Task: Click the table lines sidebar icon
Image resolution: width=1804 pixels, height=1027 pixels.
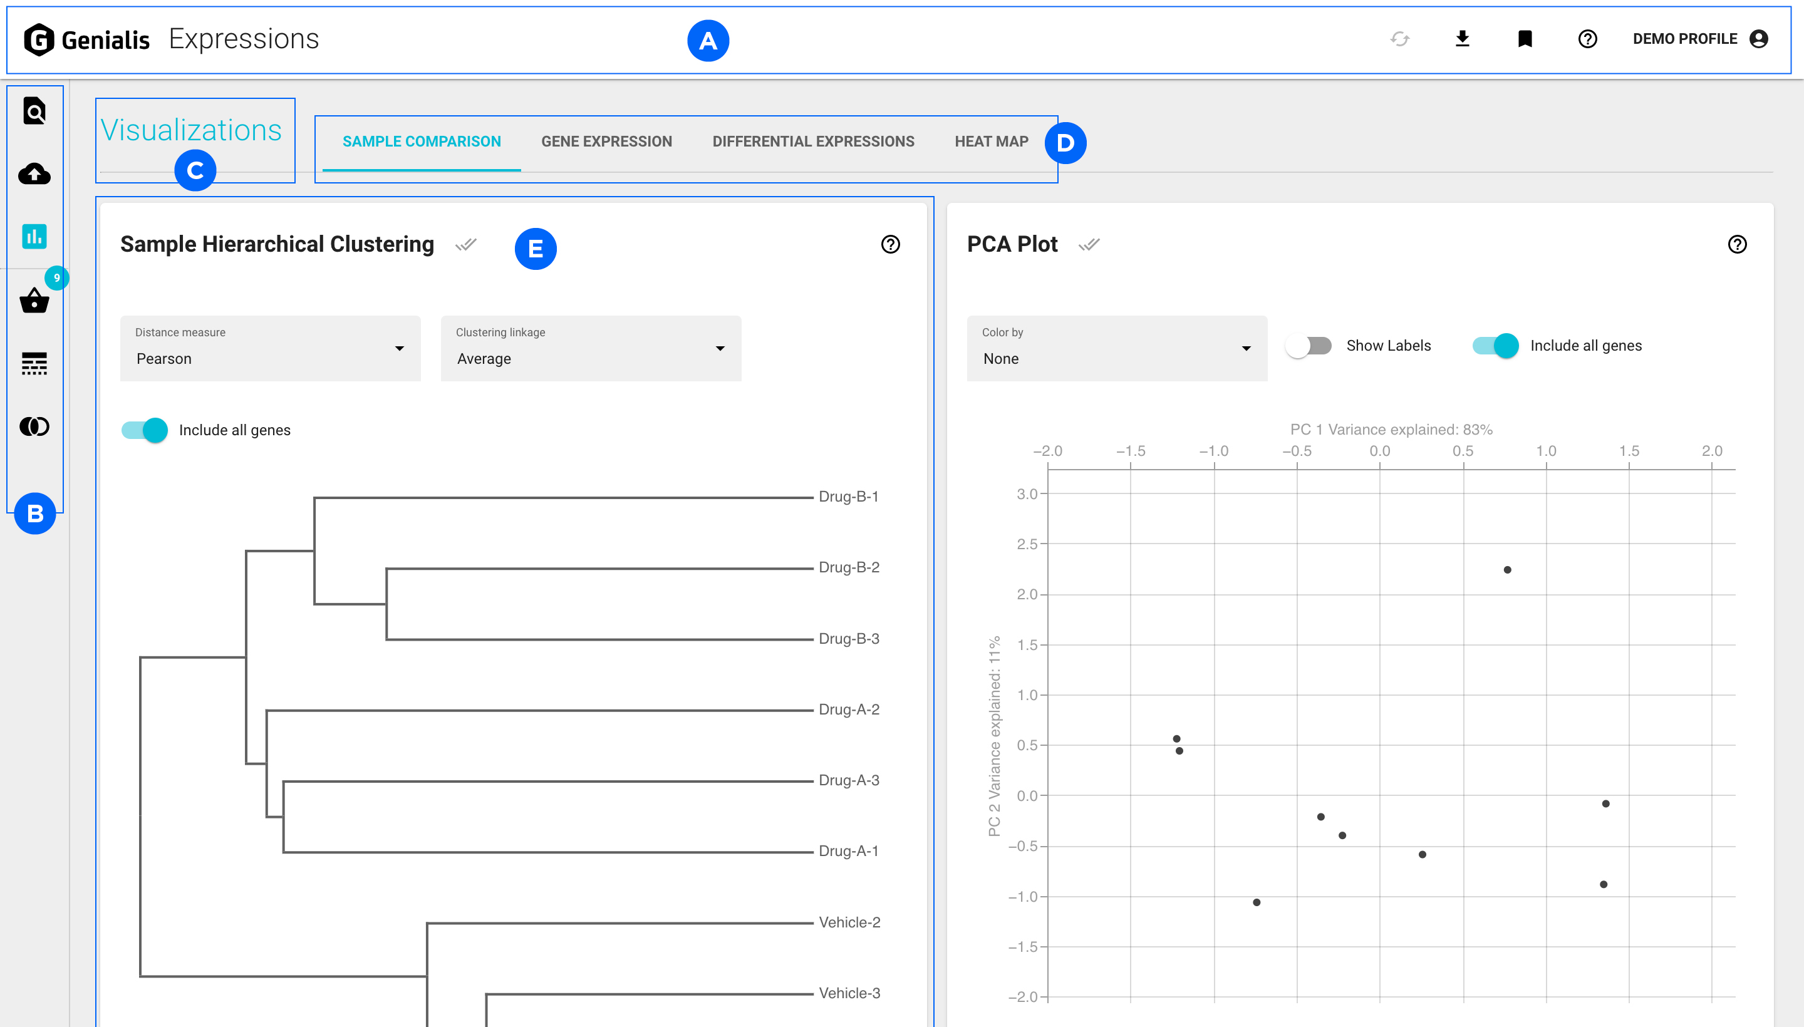Action: click(x=34, y=363)
